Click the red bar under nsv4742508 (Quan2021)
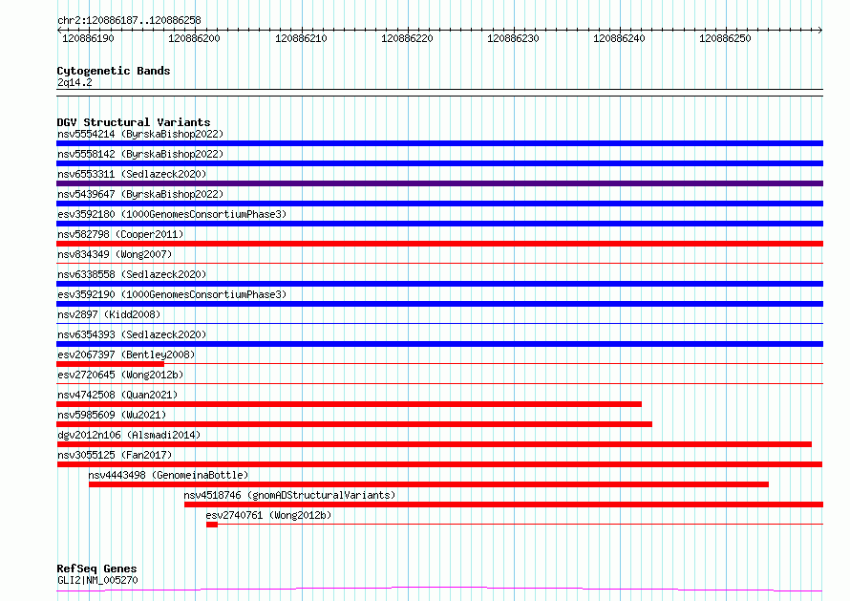Screen dimensions: 850x601 (350, 404)
